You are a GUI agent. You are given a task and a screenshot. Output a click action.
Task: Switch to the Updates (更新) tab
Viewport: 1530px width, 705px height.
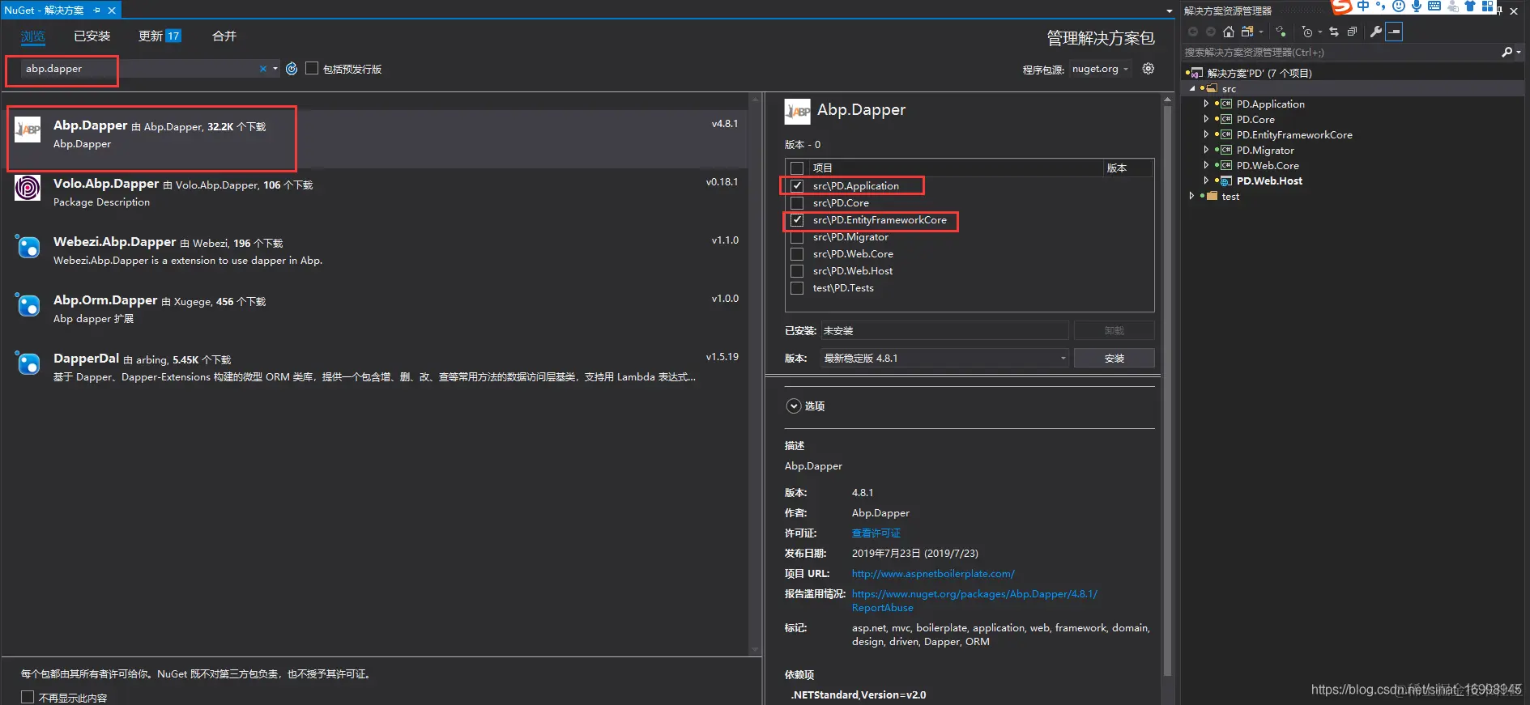click(160, 36)
